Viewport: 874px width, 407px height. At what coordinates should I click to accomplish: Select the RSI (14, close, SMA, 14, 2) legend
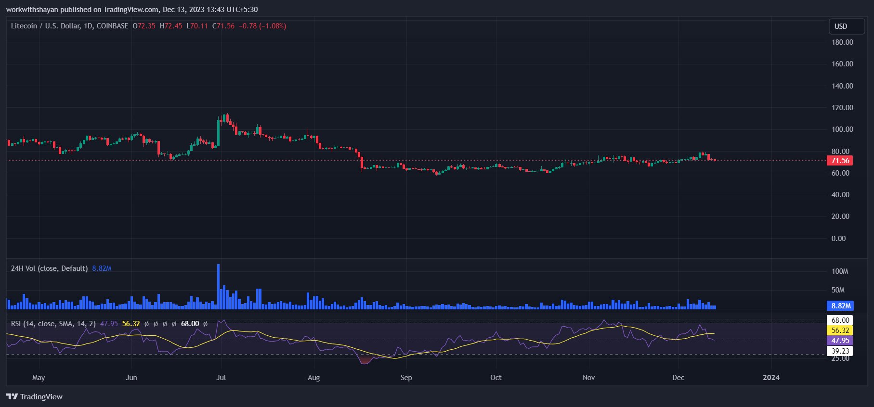(x=53, y=324)
